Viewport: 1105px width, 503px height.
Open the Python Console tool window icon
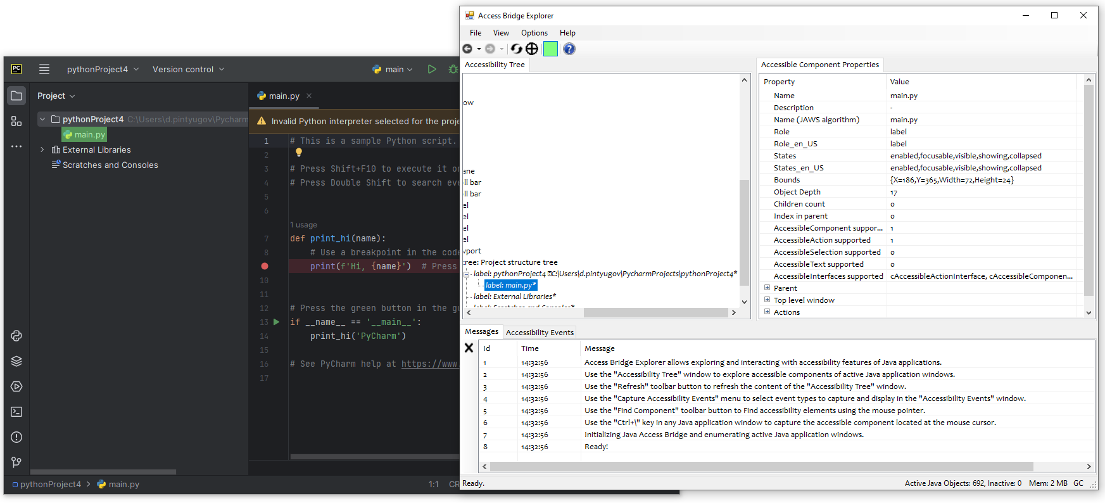click(16, 336)
